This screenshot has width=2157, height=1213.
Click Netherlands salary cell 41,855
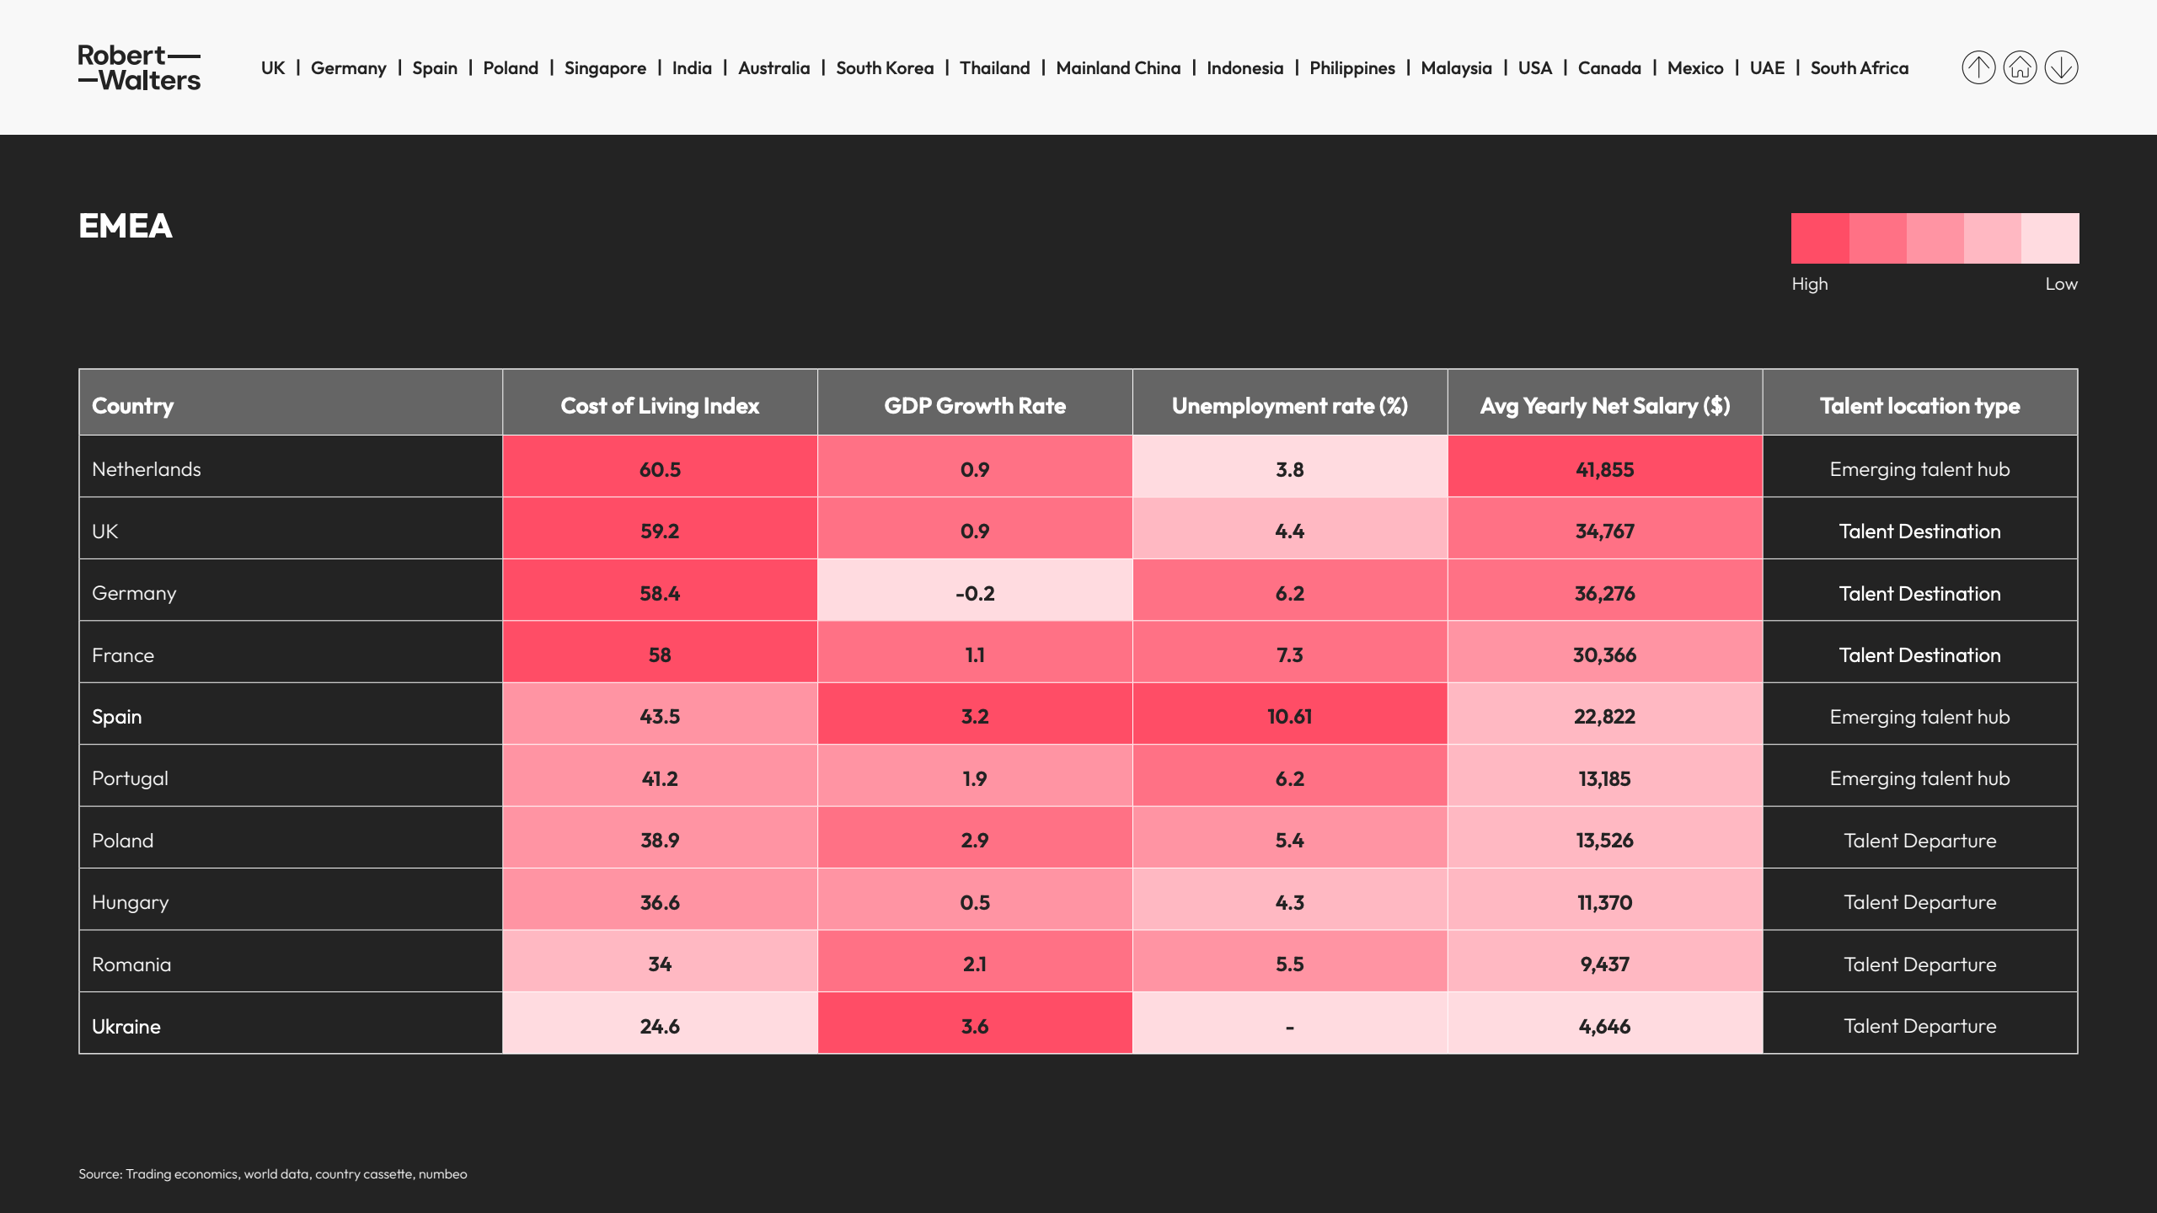(x=1604, y=469)
